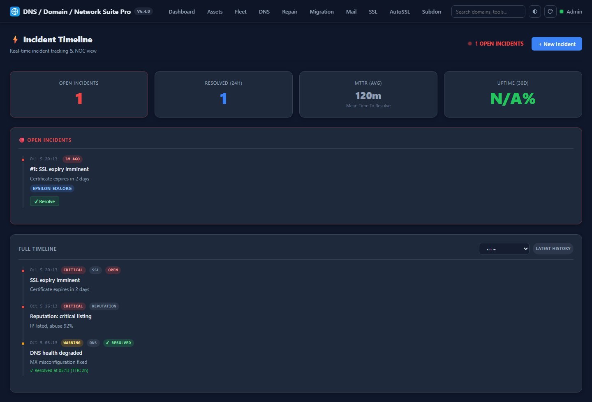Open the Dashboard tab
Screen dimensions: 592x402
click(x=182, y=12)
